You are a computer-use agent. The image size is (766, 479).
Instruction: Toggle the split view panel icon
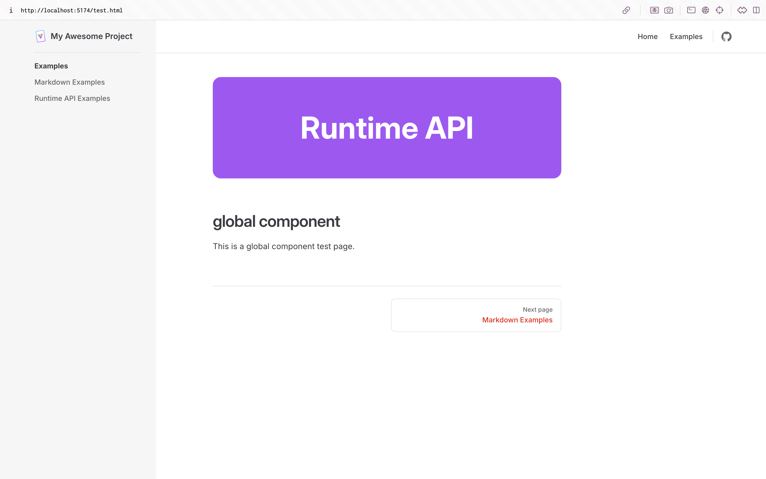pos(756,10)
